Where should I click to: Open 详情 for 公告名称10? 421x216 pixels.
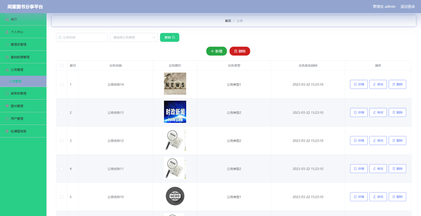[x=359, y=197]
